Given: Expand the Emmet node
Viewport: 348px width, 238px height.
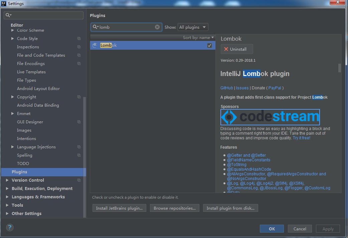Looking at the screenshot, I should coord(13,113).
